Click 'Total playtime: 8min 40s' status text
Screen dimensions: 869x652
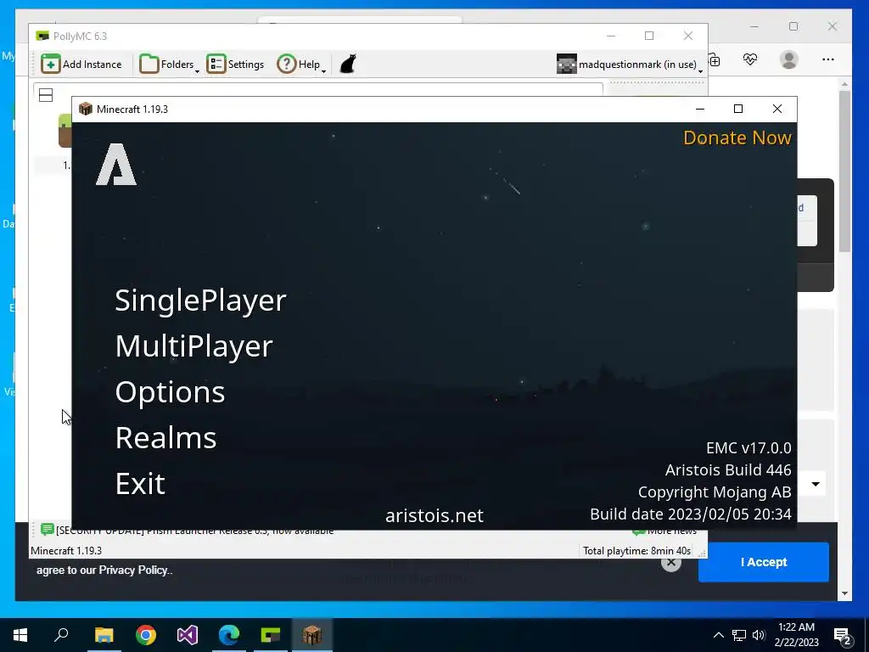(x=636, y=550)
